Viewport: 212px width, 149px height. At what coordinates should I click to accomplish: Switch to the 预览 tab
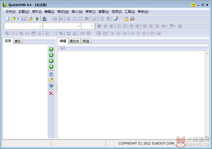coord(86,41)
